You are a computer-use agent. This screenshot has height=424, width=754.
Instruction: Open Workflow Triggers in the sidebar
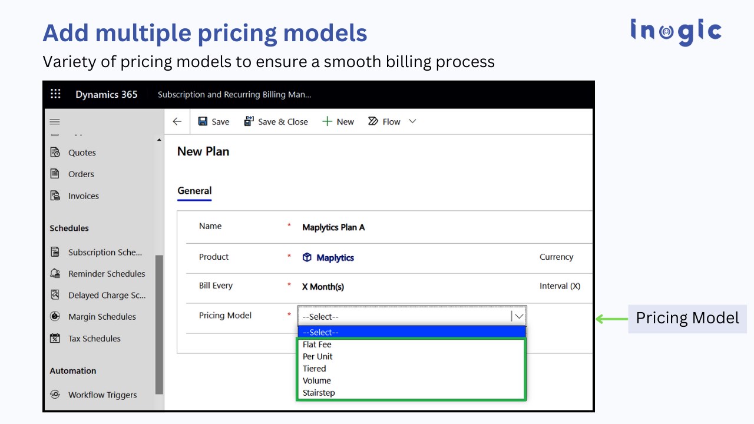click(x=102, y=395)
